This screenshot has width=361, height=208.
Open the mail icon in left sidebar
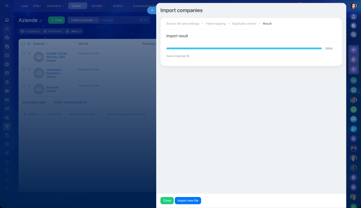[x=7, y=109]
